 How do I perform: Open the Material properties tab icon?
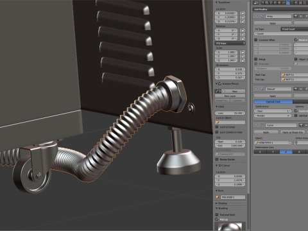click(x=296, y=3)
